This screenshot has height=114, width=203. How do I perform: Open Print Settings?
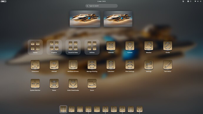click(130, 66)
